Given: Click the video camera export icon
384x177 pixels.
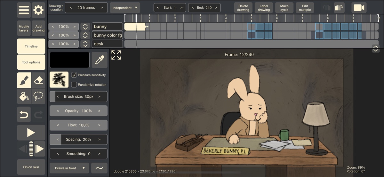Looking at the screenshot, I should coord(359,8).
